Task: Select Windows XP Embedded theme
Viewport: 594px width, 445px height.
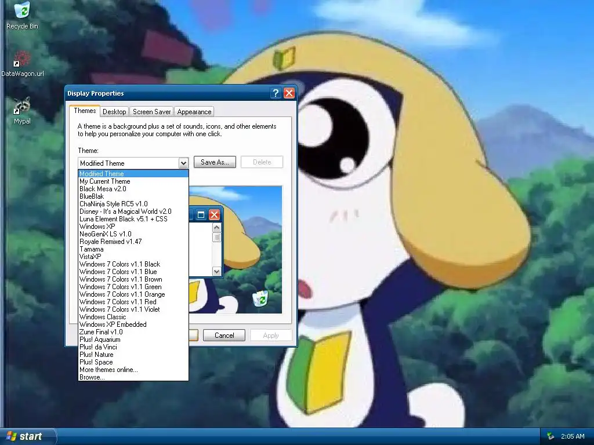Action: [x=133, y=324]
